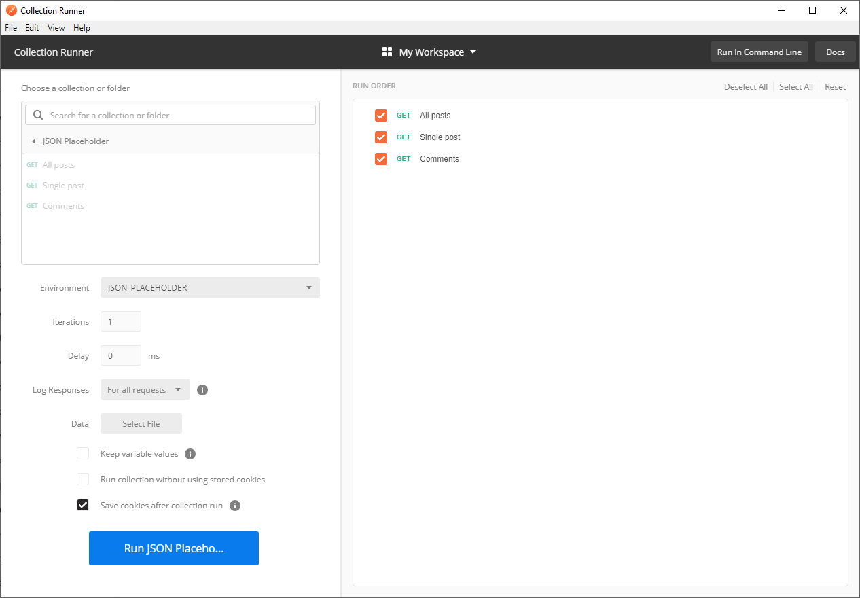Screen dimensions: 860x598
Task: Open the Environment dropdown JSON_PLACEHOLDER
Action: point(210,287)
